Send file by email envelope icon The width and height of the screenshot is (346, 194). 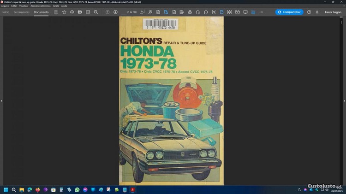point(88,12)
